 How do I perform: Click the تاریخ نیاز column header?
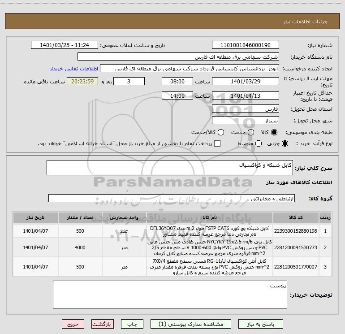(x=35, y=218)
